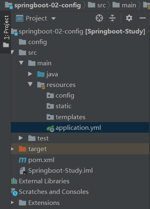This screenshot has width=150, height=209.
Task: Click the resources root folder icon
Action: click(x=41, y=85)
